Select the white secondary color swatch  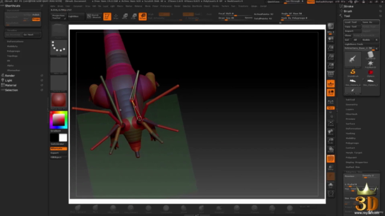(63, 137)
